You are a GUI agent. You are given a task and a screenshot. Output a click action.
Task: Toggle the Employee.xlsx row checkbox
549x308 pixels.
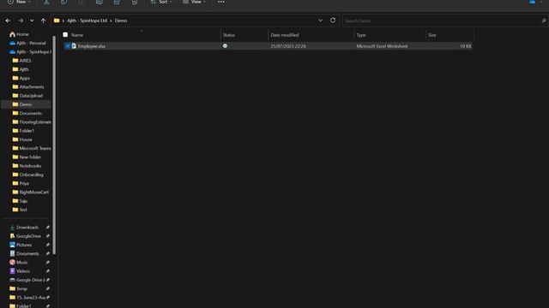click(x=68, y=45)
